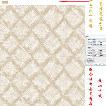Open the bicubic resample method dropdown
The width and height of the screenshot is (106, 106).
[100, 64]
